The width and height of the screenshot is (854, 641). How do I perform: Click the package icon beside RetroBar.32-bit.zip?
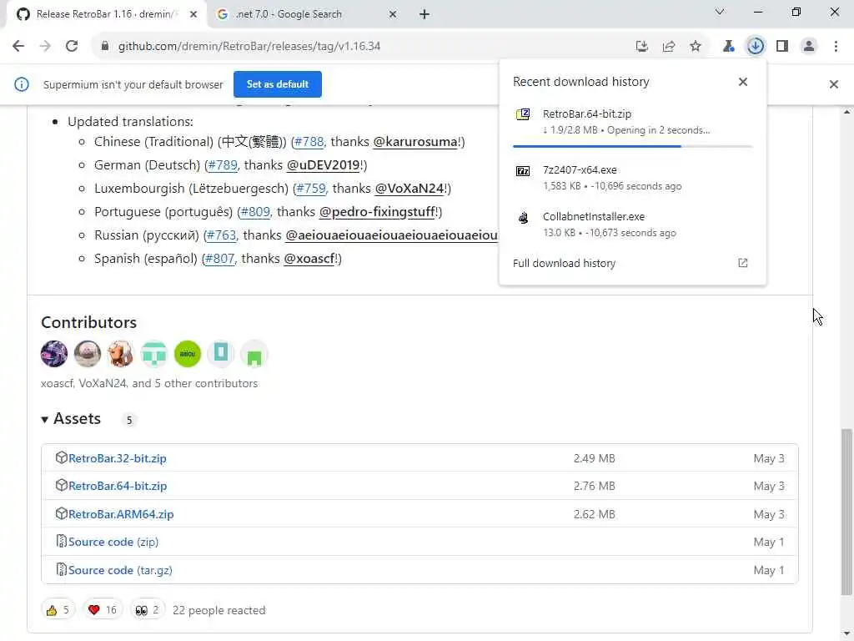click(61, 458)
